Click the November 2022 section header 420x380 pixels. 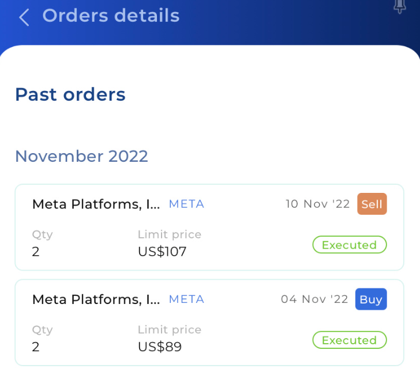click(x=81, y=156)
